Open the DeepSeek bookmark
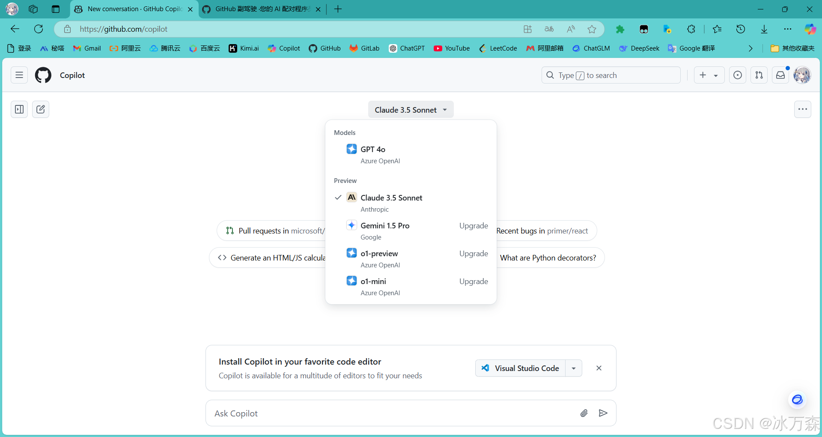This screenshot has height=437, width=822. coord(639,48)
